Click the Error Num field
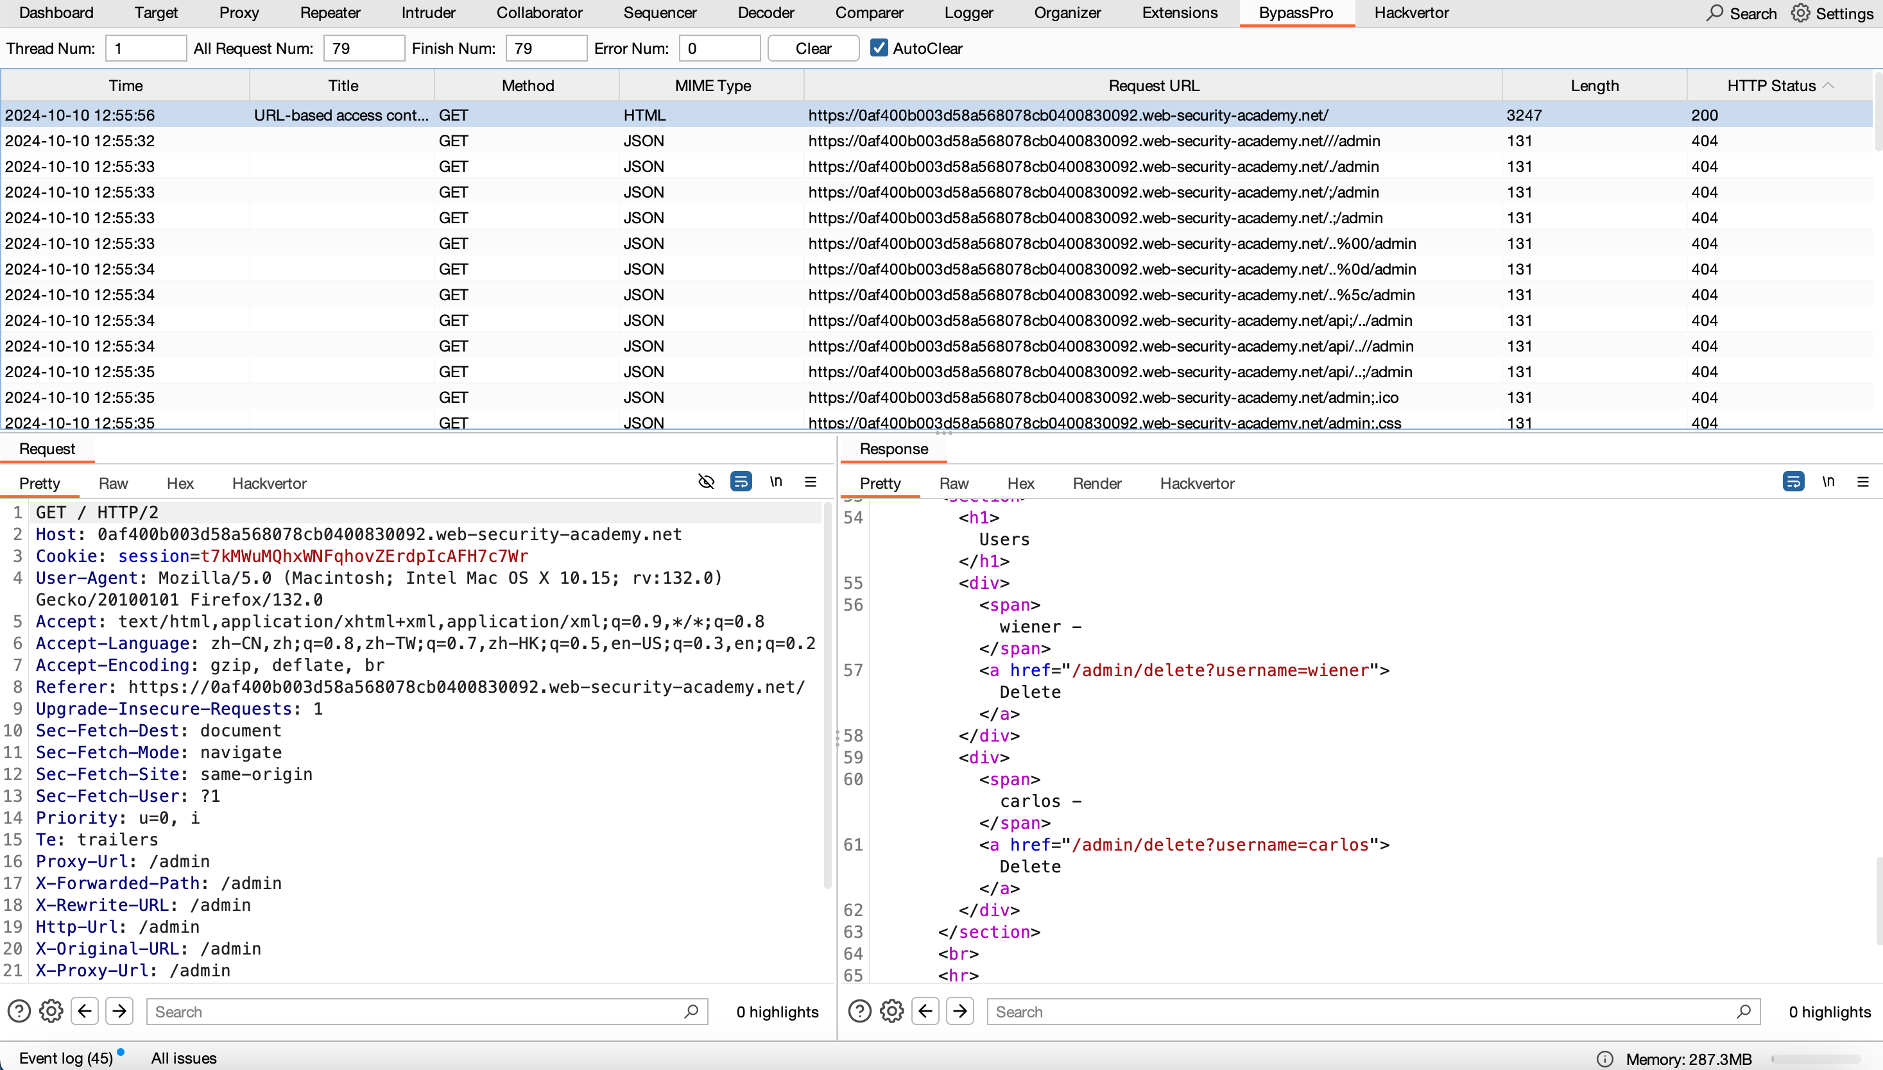This screenshot has width=1883, height=1070. (x=719, y=47)
